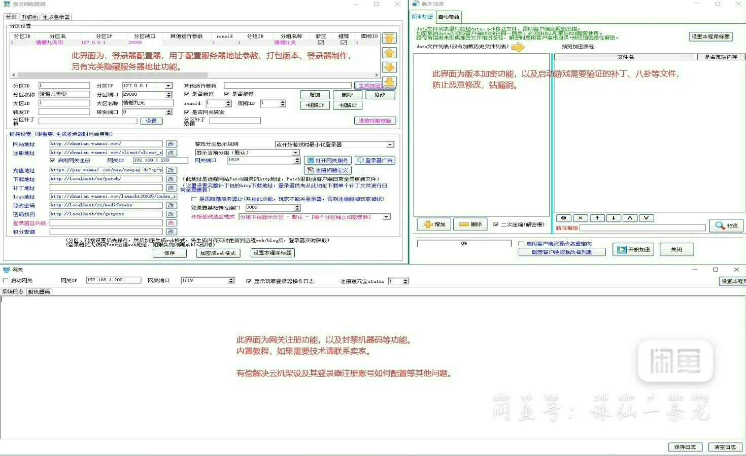Viewport: 746px width, 456px height.
Task: Click left arrow of partition list horizontal scrollbar
Action: (13, 75)
